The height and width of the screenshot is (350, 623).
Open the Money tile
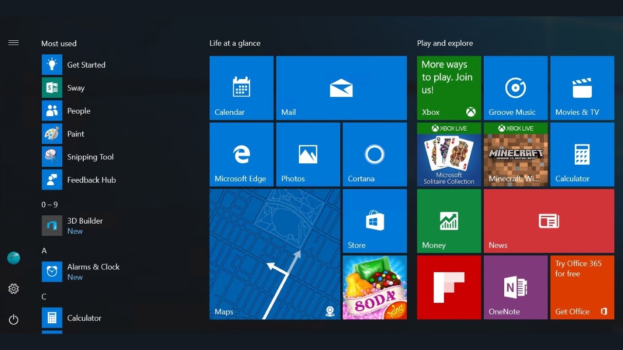tap(448, 221)
